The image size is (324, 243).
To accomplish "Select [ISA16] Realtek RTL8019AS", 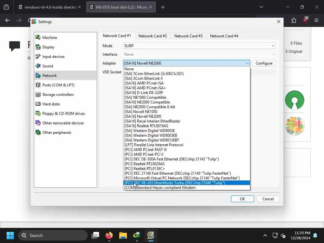I will (187, 126).
